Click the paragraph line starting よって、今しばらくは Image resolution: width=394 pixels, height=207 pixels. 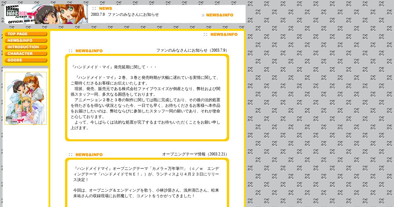[145, 122]
